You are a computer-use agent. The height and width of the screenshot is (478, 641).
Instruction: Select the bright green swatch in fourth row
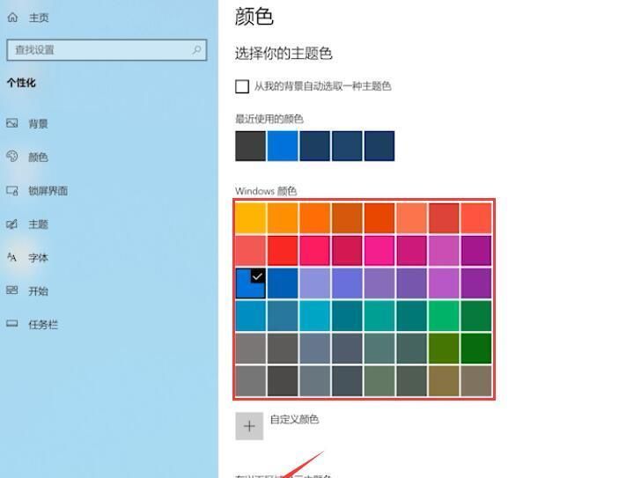[444, 316]
